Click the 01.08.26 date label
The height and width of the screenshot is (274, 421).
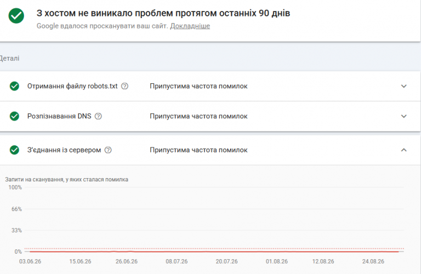point(277,261)
